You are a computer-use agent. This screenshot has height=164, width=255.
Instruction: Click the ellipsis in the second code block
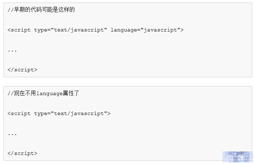(x=12, y=134)
